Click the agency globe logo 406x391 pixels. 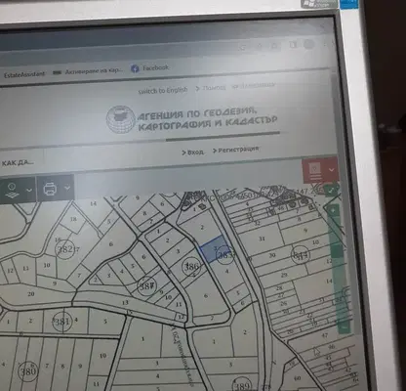click(x=121, y=119)
